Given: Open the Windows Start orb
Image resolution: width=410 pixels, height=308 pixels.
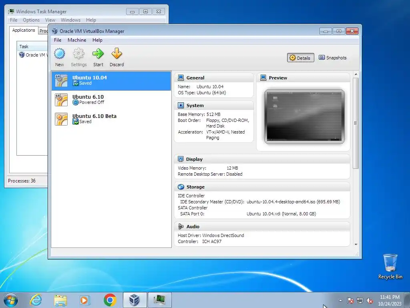Looking at the screenshot, I should [11, 300].
